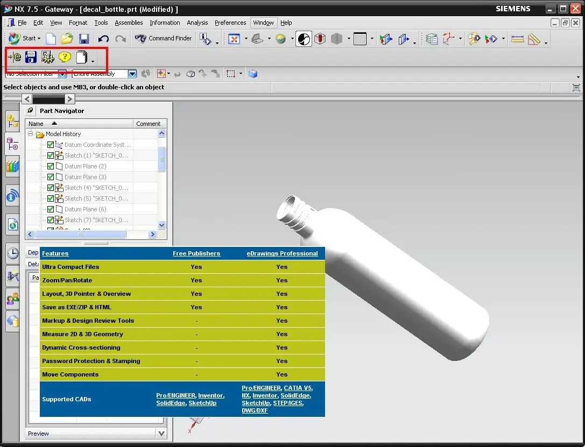Click the green sphere rendering icon

[x=280, y=38]
